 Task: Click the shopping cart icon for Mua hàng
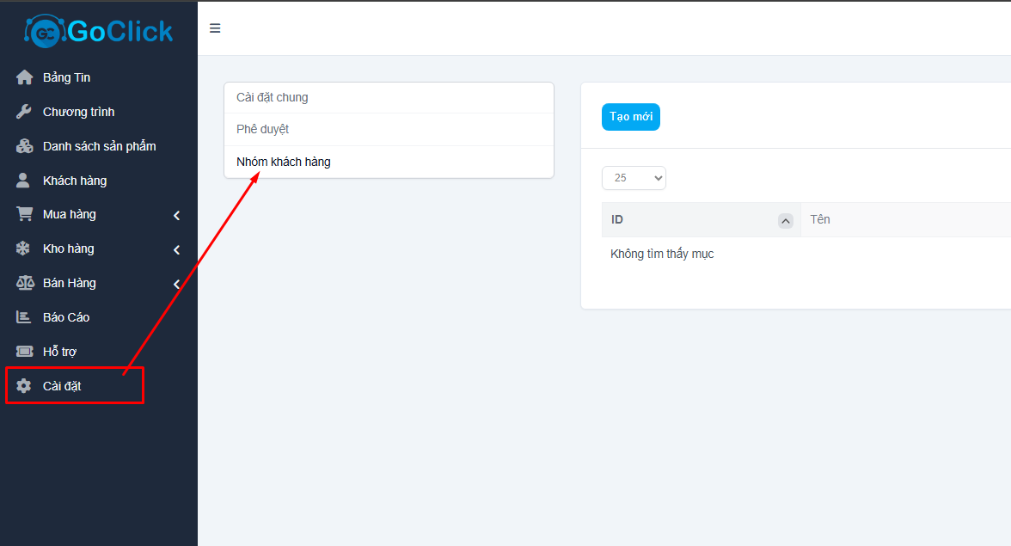24,214
